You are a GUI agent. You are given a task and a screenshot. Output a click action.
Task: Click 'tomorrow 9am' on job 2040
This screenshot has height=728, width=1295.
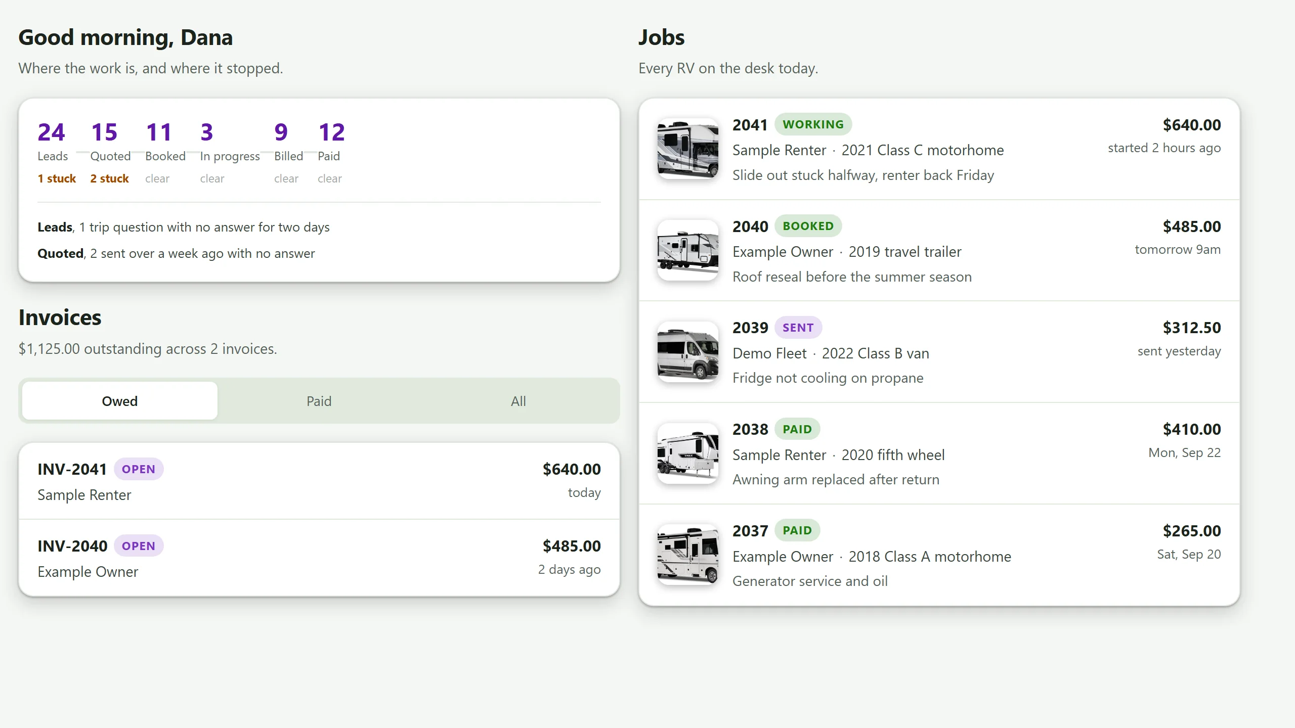coord(1178,249)
